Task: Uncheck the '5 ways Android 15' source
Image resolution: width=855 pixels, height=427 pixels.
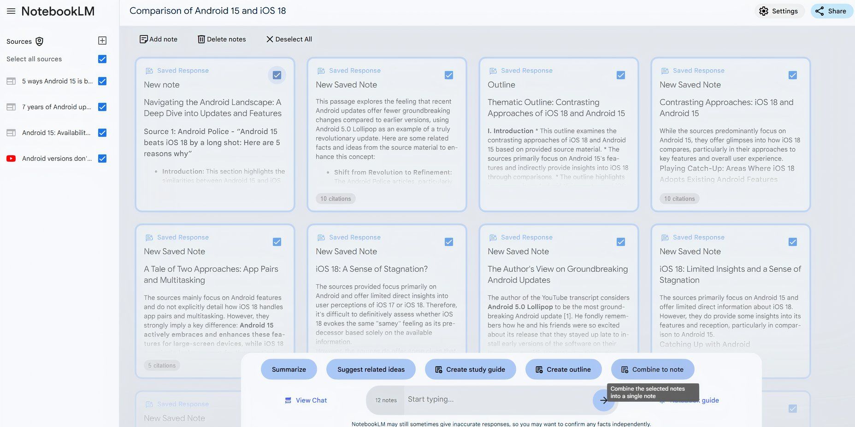Action: point(102,81)
